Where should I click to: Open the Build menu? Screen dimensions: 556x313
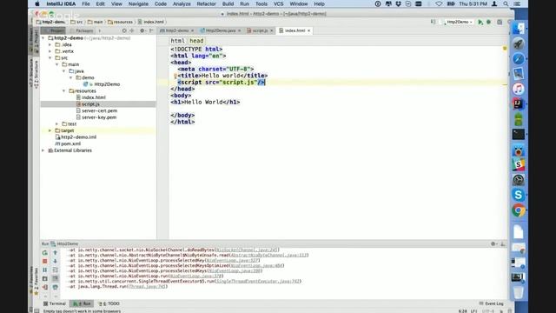coord(228,3)
